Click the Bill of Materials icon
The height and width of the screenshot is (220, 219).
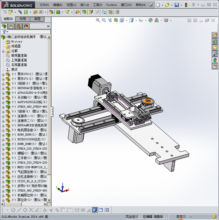coord(84,12)
